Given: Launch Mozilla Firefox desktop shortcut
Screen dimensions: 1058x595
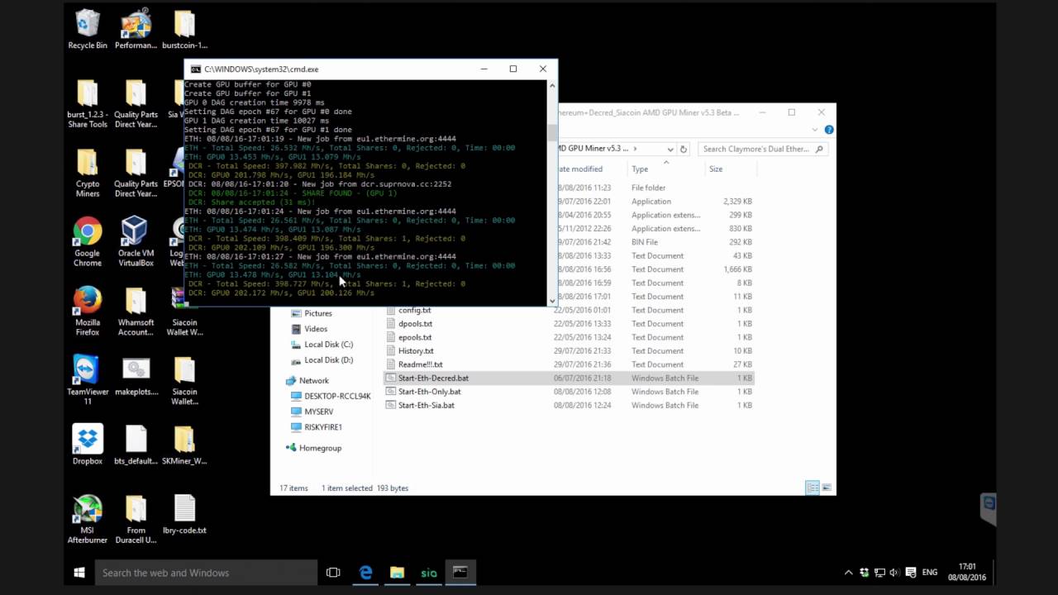Looking at the screenshot, I should coord(87,312).
